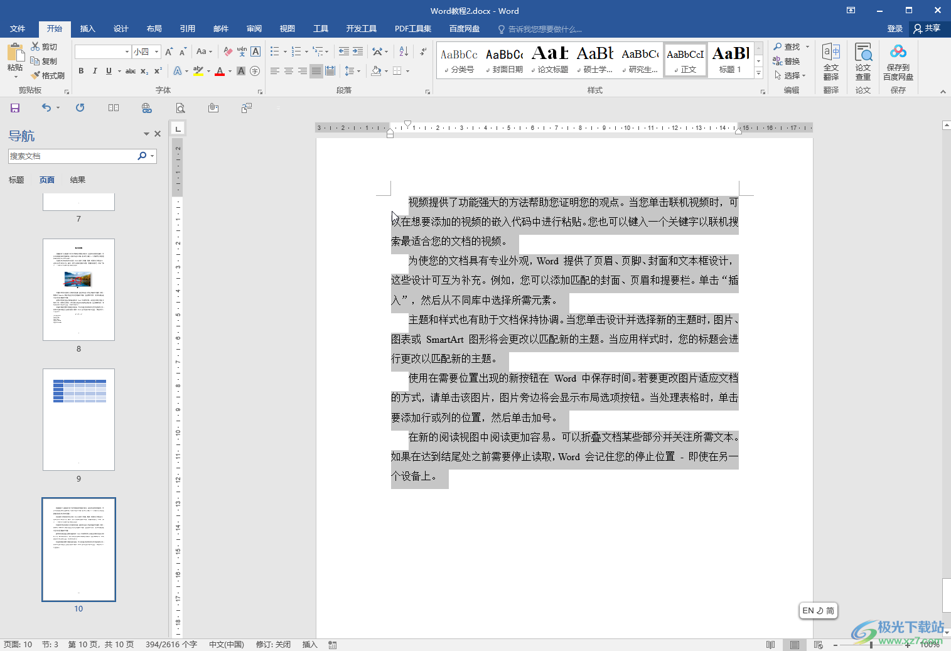This screenshot has width=951, height=651.
Task: Show or hide paragraph marks
Action: [424, 51]
